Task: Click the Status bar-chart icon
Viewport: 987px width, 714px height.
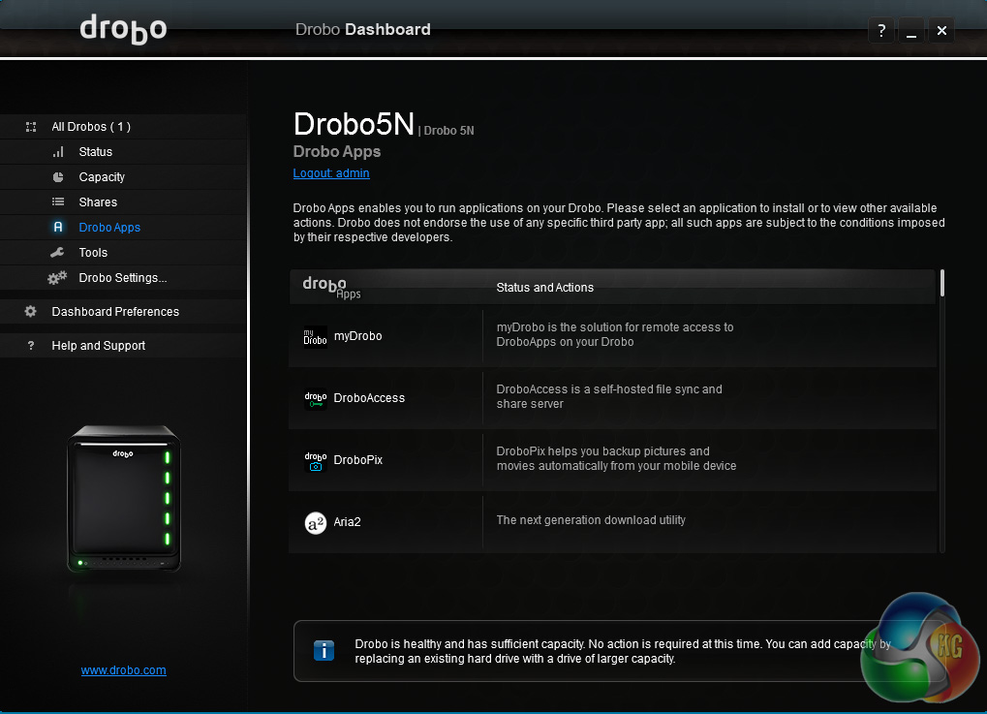Action: coord(58,152)
